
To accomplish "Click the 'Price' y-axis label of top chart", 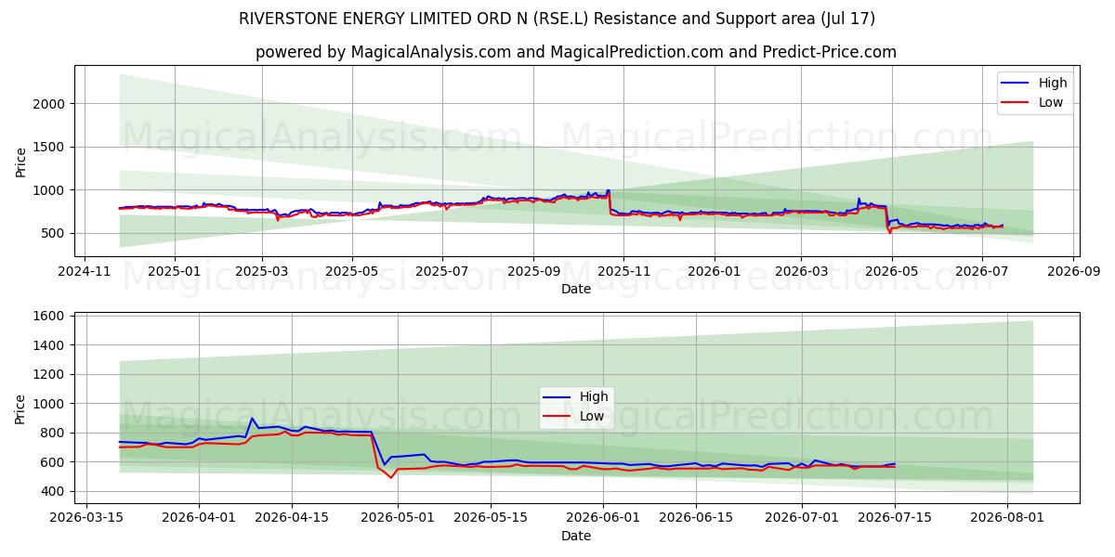I will [21, 162].
